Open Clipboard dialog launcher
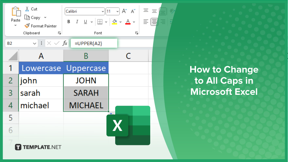 click(59, 33)
